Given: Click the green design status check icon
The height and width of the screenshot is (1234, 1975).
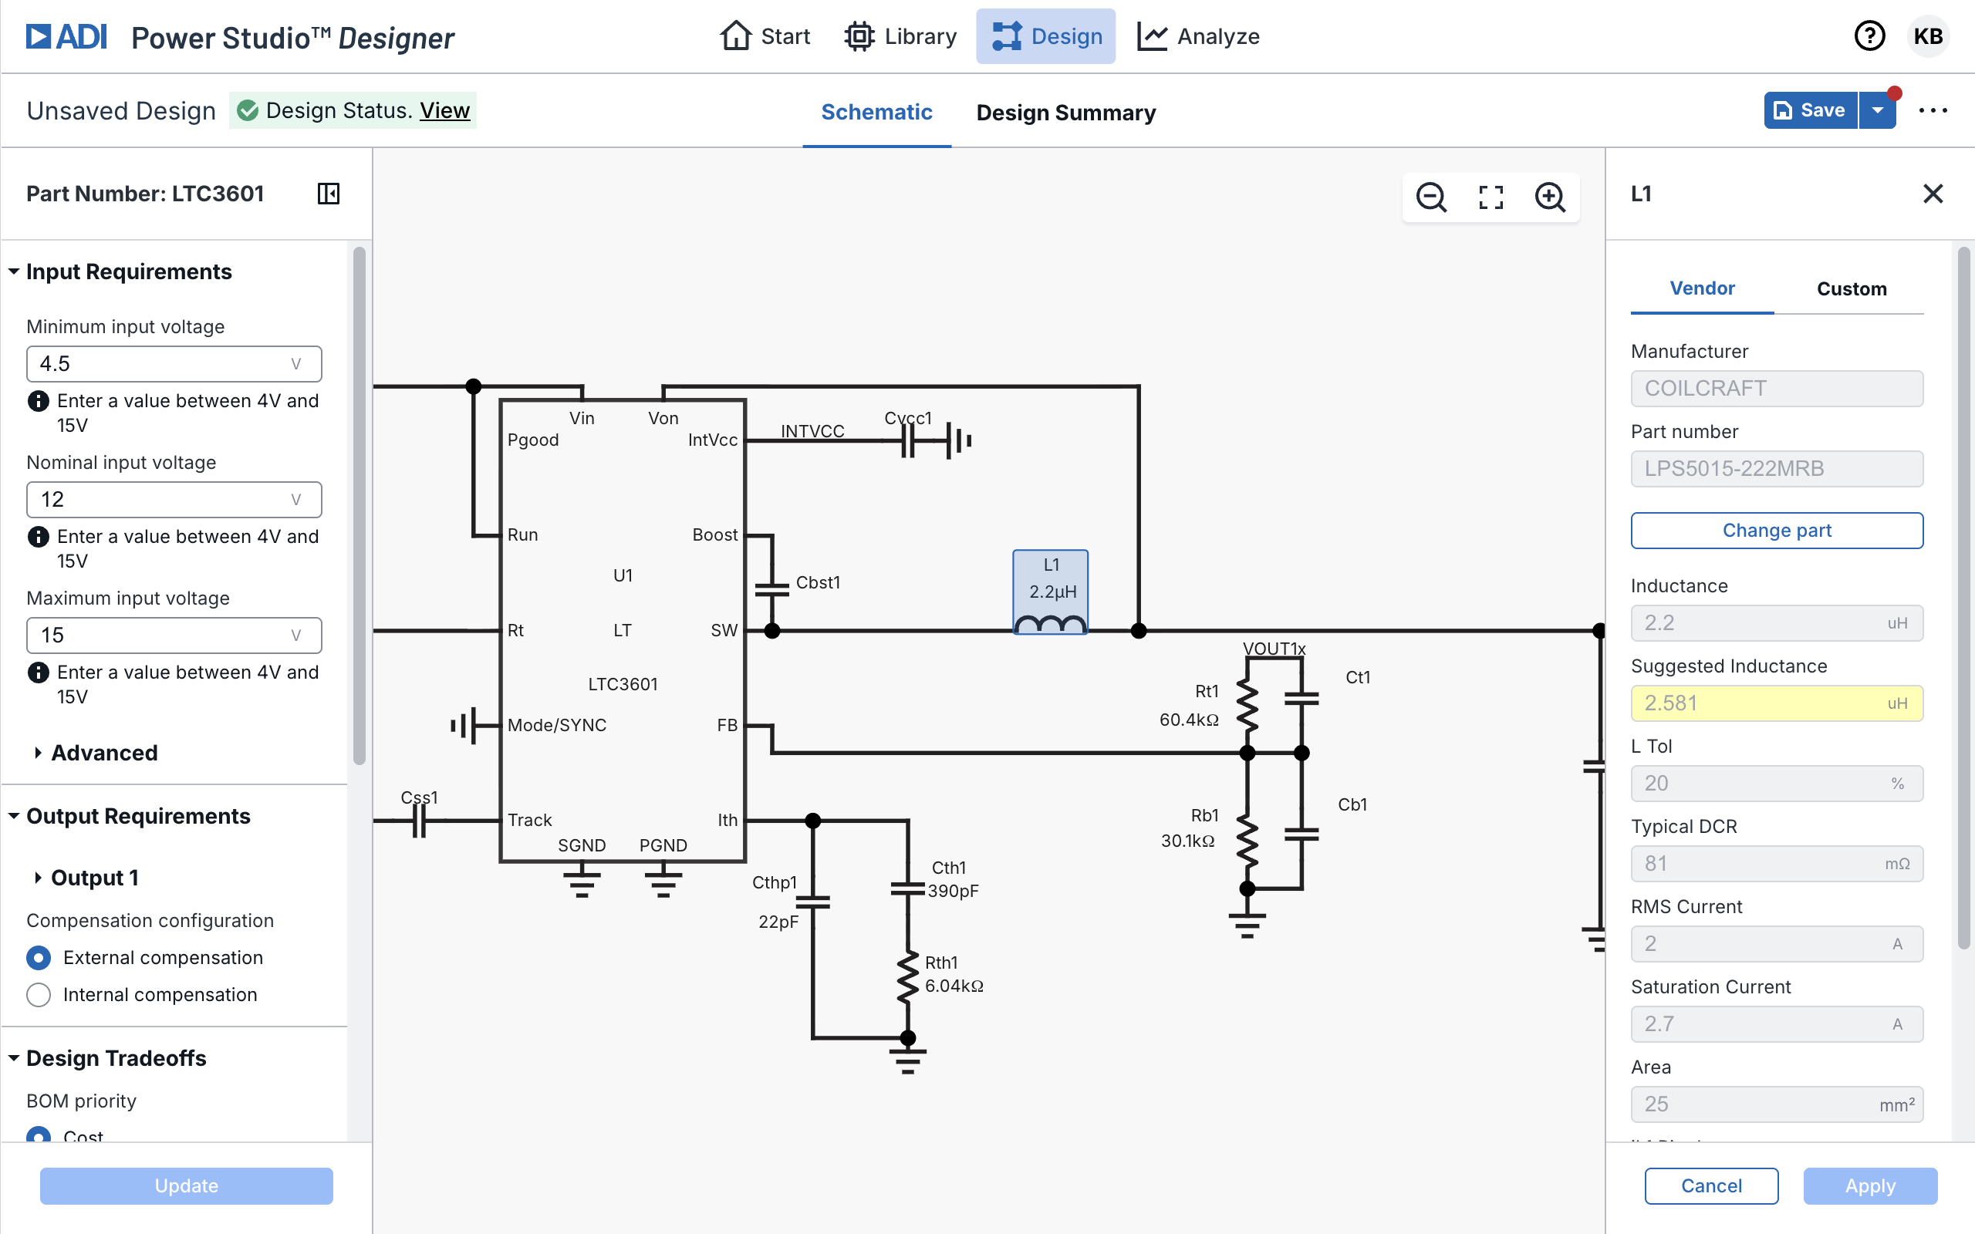Looking at the screenshot, I should (248, 110).
